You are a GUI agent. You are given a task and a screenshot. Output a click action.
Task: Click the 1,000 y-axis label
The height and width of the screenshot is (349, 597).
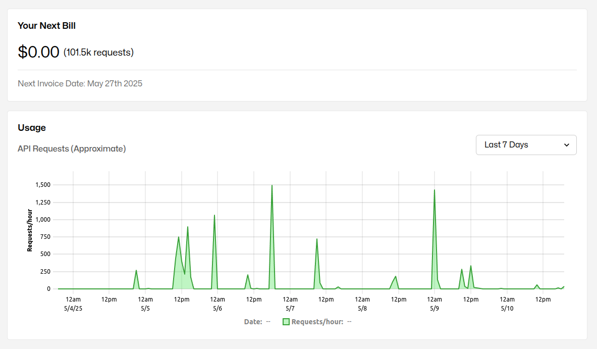click(42, 220)
